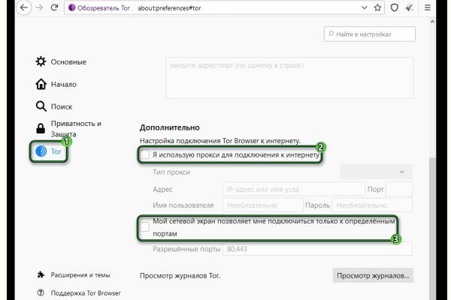This screenshot has height=300, width=451.
Task: Switch to the 'Начало' settings section
Action: [63, 84]
